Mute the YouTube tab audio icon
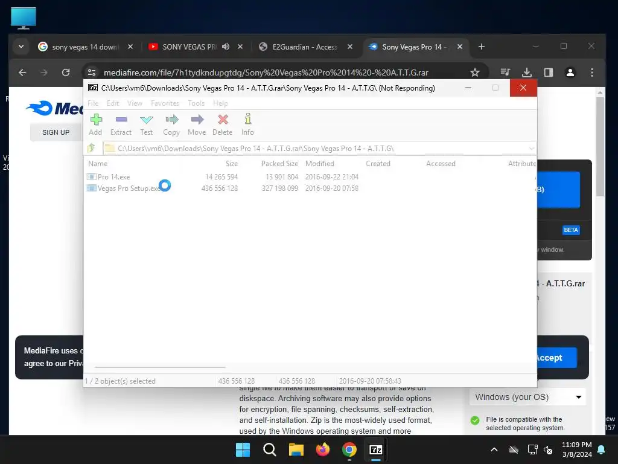618x464 pixels. pos(226,47)
